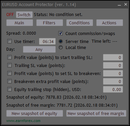Click the Time left: --- label
This screenshot has height=126, width=130.
pyautogui.click(x=104, y=41)
